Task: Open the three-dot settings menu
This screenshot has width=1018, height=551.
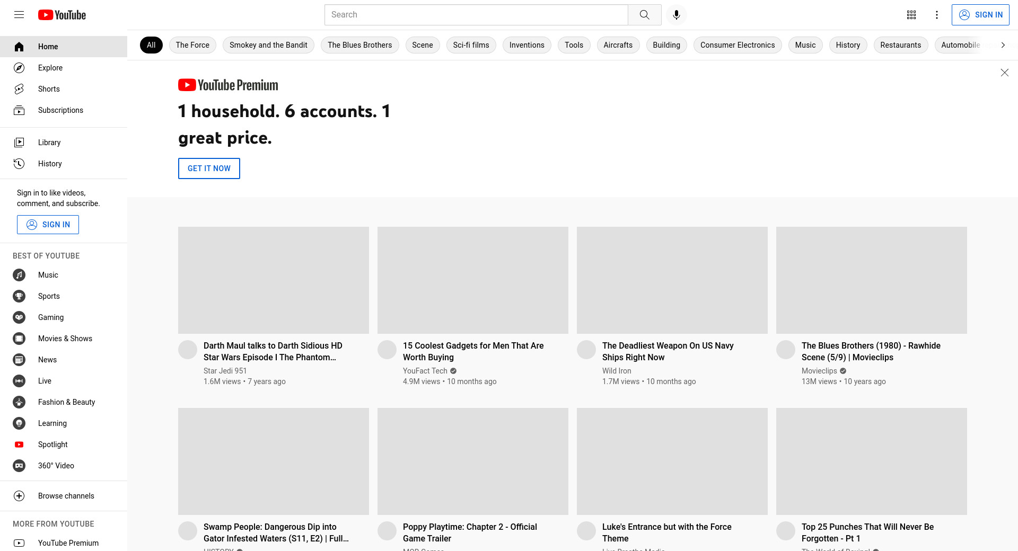Action: [x=937, y=15]
